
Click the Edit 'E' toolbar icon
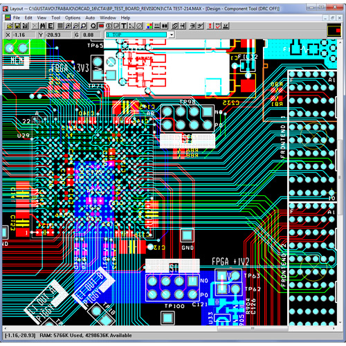(51, 26)
